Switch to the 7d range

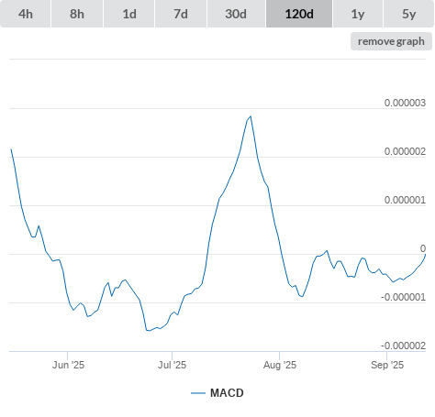tap(181, 14)
